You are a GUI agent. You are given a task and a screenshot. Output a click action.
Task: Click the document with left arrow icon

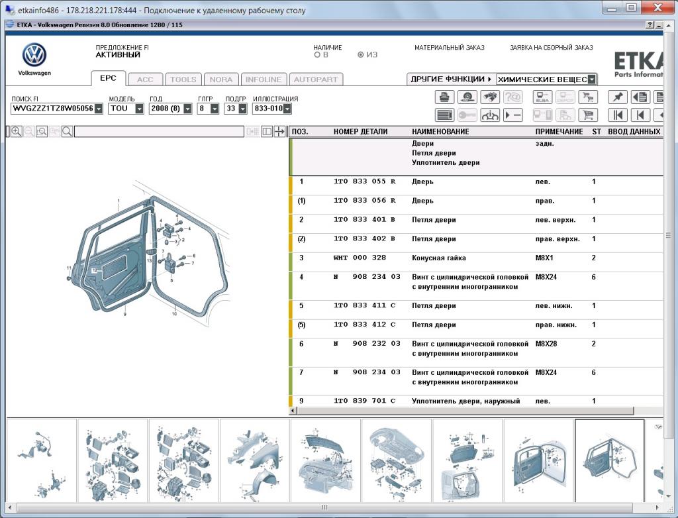pyautogui.click(x=640, y=97)
